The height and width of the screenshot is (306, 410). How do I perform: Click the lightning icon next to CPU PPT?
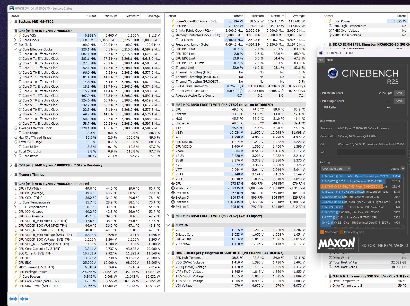[x=173, y=26]
